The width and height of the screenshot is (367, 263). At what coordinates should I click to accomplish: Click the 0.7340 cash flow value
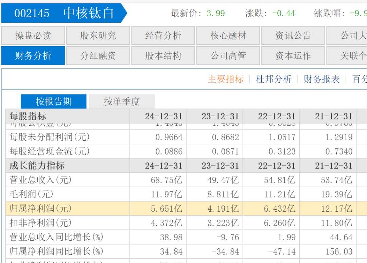click(x=339, y=152)
